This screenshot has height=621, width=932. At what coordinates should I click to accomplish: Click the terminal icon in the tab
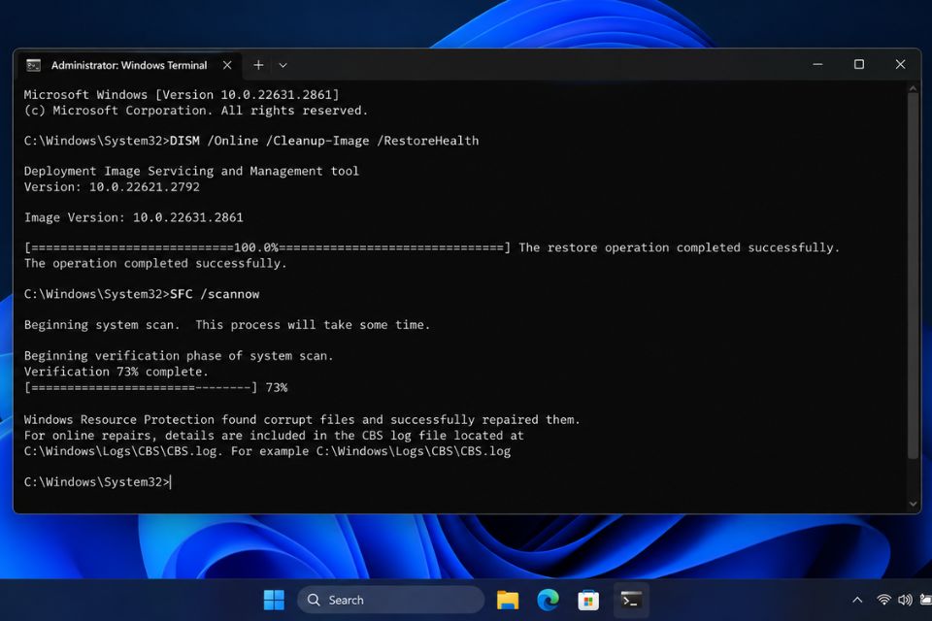(x=33, y=65)
